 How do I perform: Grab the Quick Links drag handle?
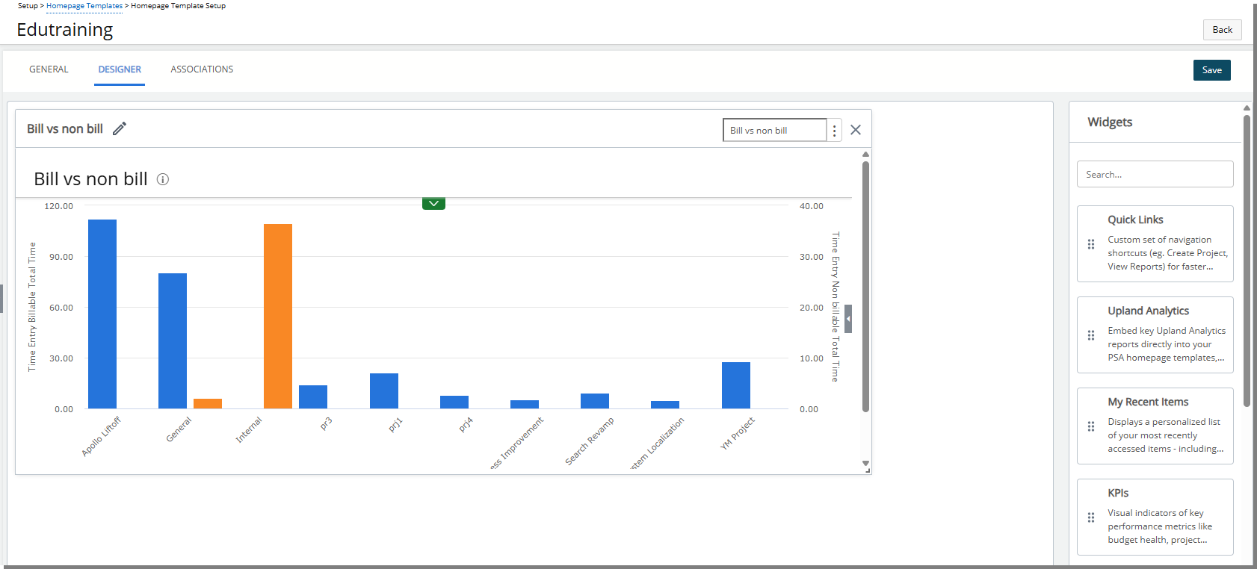(x=1091, y=244)
